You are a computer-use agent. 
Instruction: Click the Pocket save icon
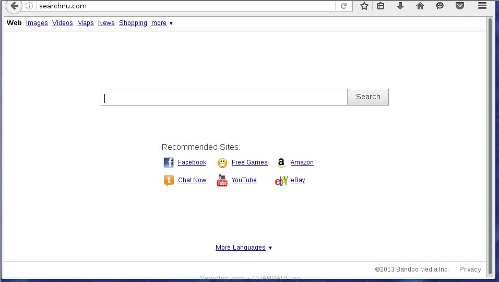pyautogui.click(x=460, y=6)
